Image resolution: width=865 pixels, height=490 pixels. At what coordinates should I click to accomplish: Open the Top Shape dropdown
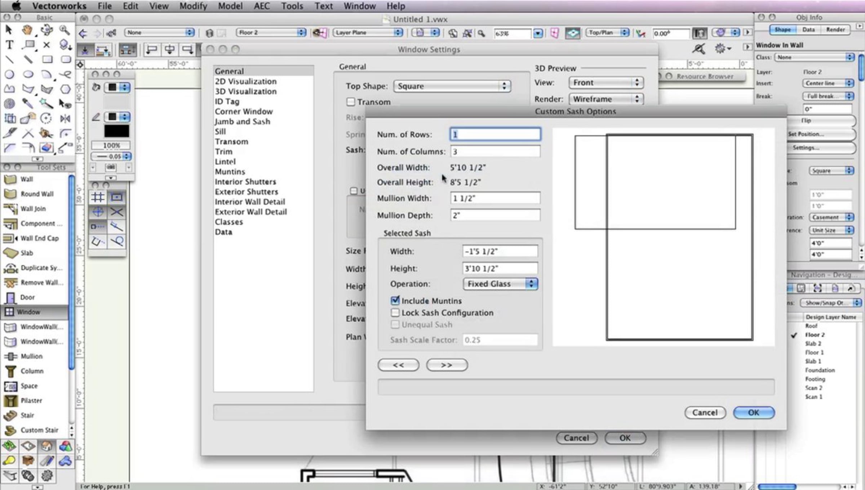pyautogui.click(x=452, y=86)
